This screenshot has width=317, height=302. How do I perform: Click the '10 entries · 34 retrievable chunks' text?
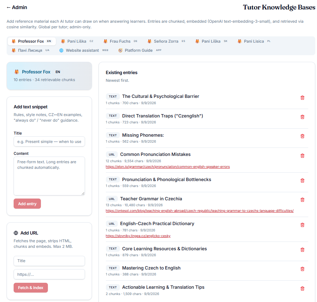(x=44, y=80)
